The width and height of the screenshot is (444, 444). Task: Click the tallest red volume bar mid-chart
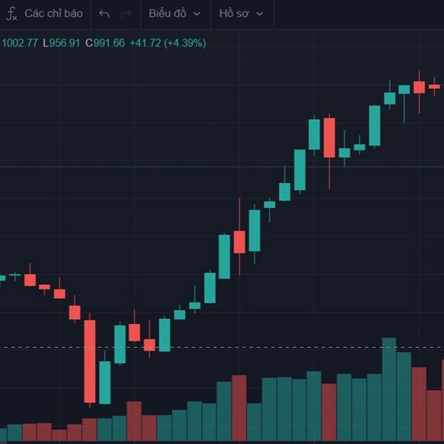(239, 408)
